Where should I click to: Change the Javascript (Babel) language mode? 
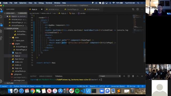click(118, 86)
